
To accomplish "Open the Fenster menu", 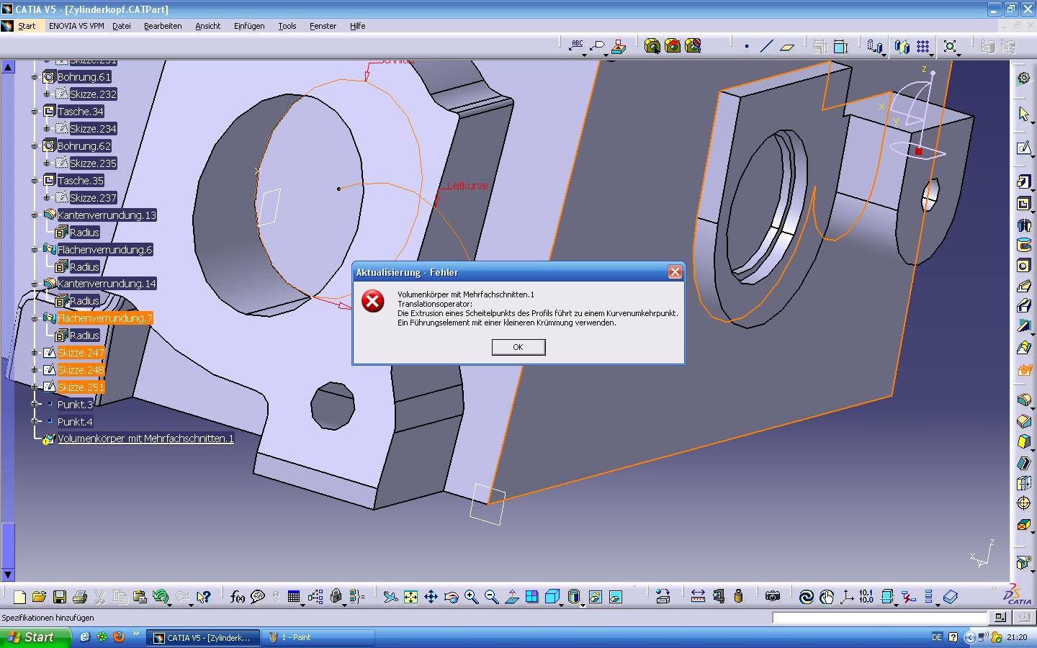I will (323, 26).
